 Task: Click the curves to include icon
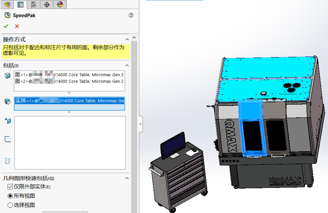8,161
